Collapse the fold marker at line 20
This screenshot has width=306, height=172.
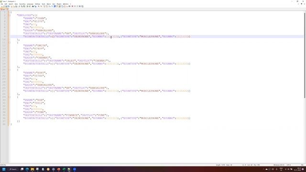click(x=10, y=70)
